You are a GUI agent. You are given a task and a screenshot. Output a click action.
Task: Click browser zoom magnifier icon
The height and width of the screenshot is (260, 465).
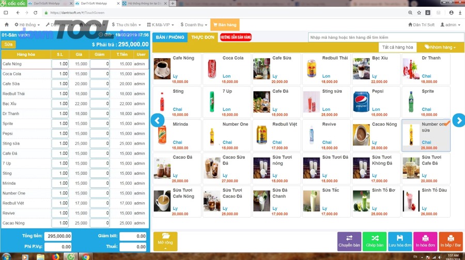(410, 13)
